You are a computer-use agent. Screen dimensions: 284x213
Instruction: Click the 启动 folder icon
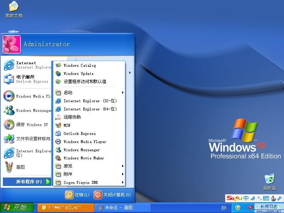(58, 93)
